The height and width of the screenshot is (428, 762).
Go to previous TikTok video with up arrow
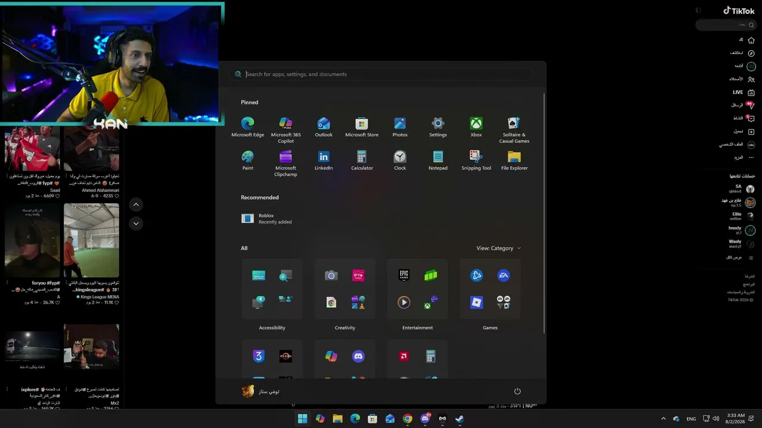point(136,204)
